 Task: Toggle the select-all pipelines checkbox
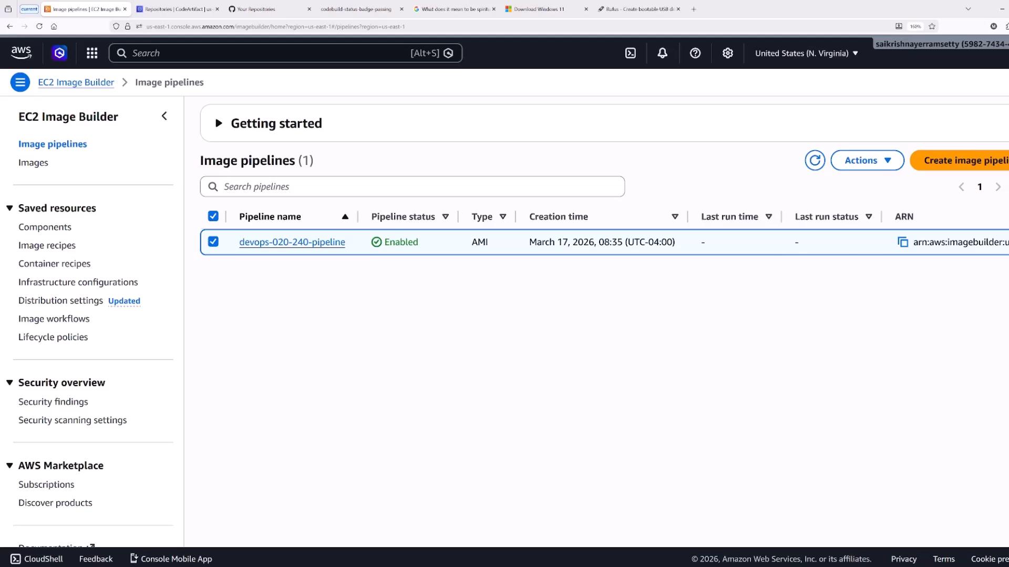(x=213, y=216)
